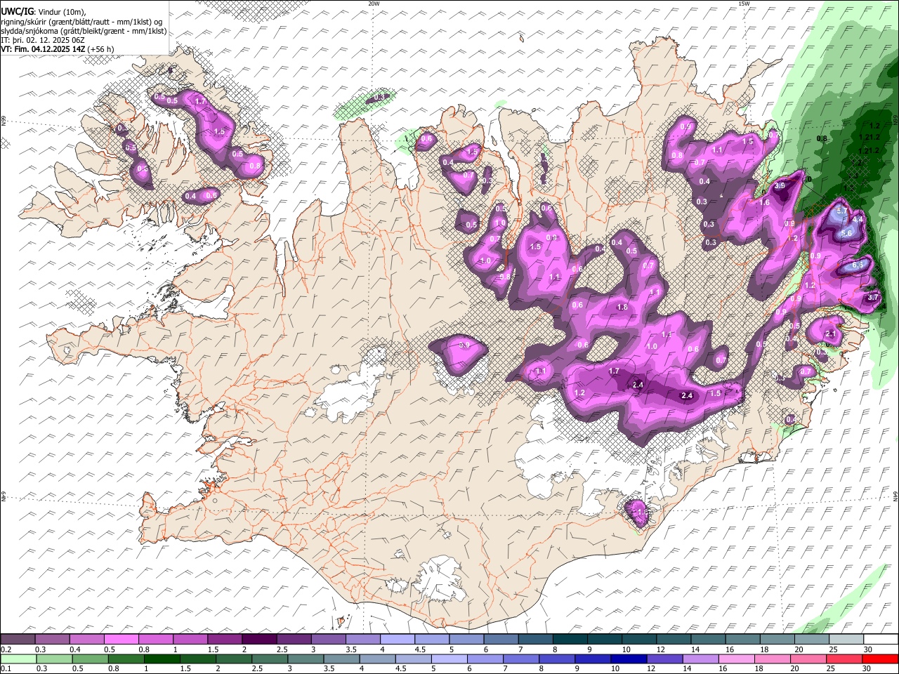Screen dimensions: 899x674
Task: Pick the rain legend swatch between 3 and 3.5
Action: coord(306,659)
